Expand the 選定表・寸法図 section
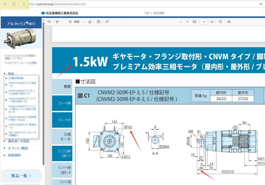Image resolution: width=265 pixels, height=185 pixels. tap(18, 141)
